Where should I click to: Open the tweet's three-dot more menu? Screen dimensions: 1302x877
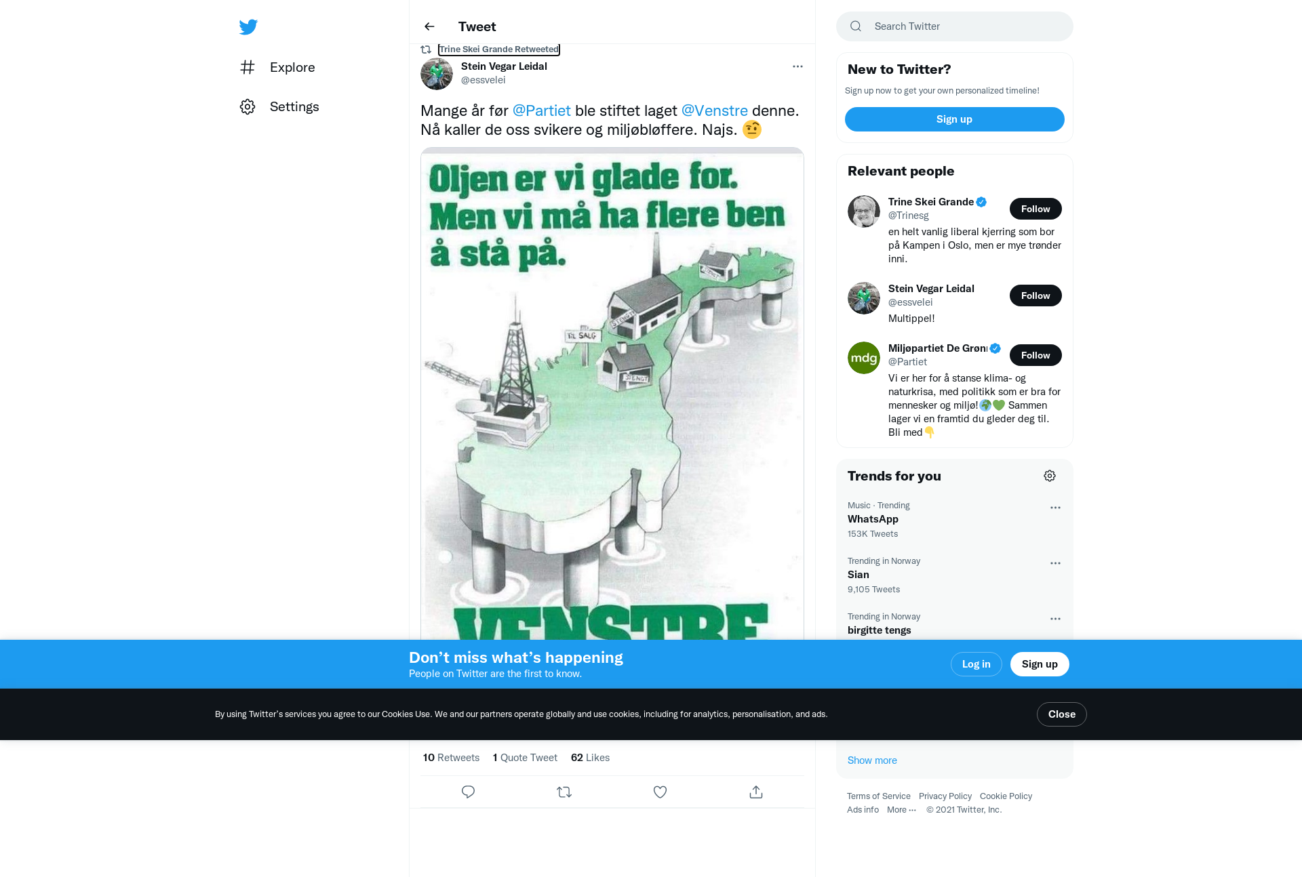tap(797, 66)
